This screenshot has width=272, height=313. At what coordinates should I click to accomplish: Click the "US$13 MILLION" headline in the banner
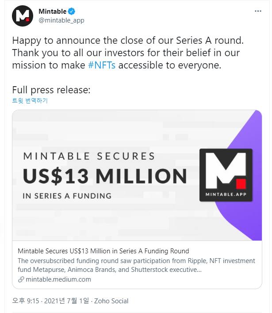click(104, 176)
